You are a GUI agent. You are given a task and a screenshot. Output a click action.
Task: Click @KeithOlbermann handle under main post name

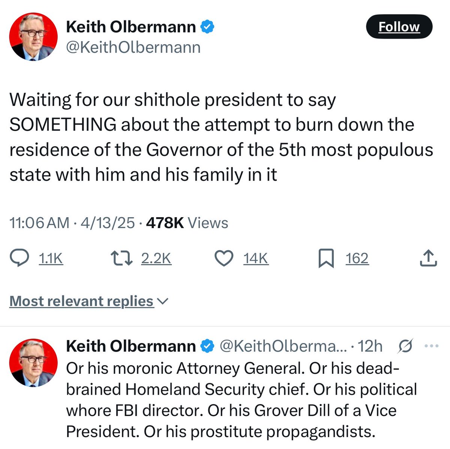coord(133,48)
